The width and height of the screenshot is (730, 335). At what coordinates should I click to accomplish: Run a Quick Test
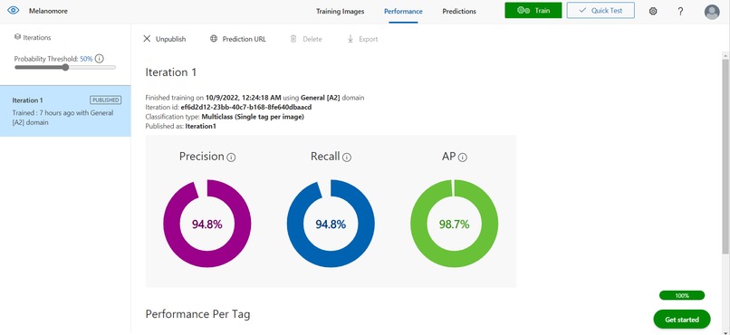click(600, 10)
